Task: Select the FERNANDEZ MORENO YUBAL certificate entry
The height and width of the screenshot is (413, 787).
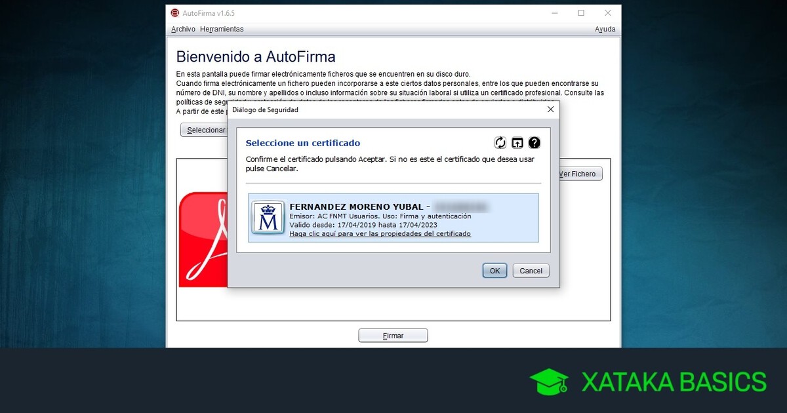Action: coord(393,210)
